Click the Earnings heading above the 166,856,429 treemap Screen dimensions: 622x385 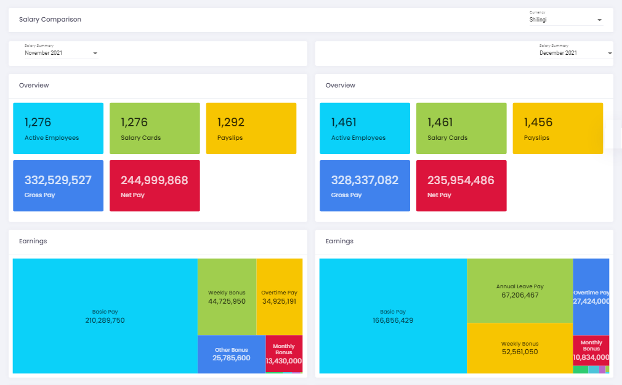[x=339, y=241]
